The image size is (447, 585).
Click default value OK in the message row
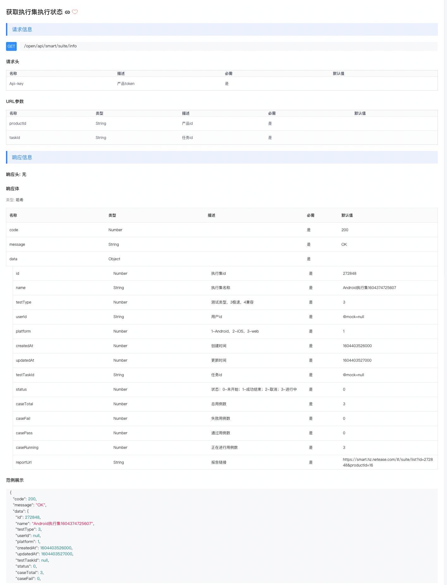pyautogui.click(x=344, y=244)
